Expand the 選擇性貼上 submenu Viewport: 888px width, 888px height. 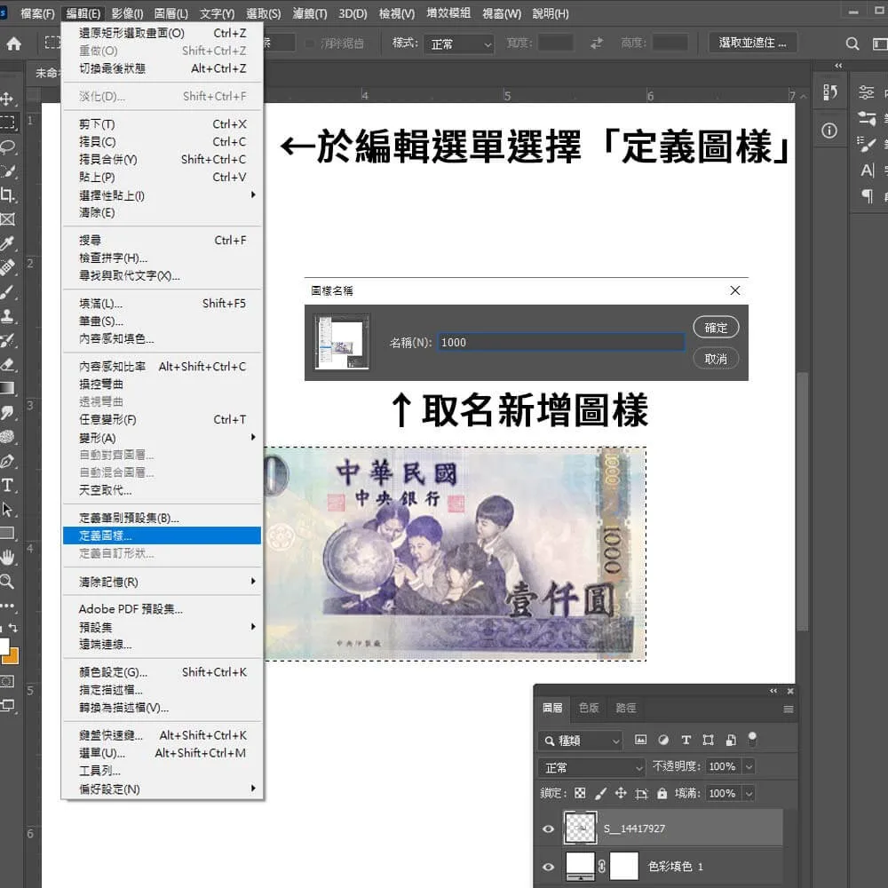tap(162, 195)
